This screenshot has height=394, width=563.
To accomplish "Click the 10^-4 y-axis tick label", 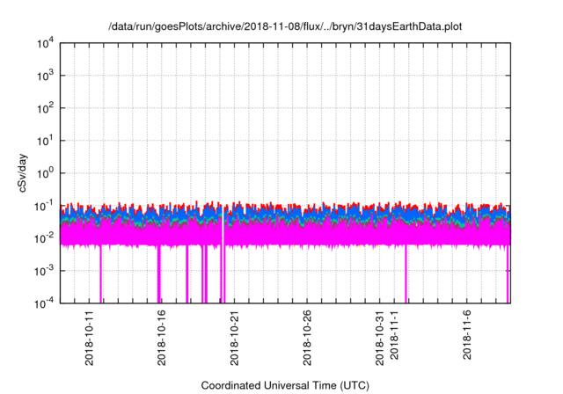I will click(44, 304).
